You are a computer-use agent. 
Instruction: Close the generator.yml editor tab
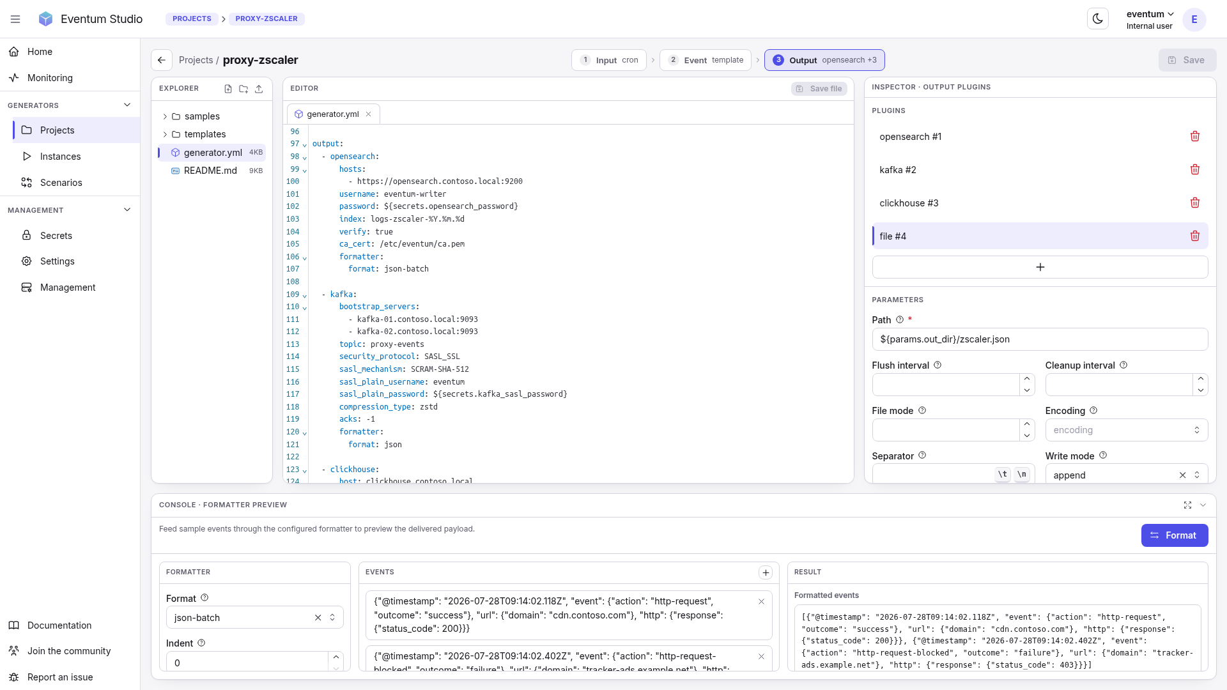pos(368,114)
